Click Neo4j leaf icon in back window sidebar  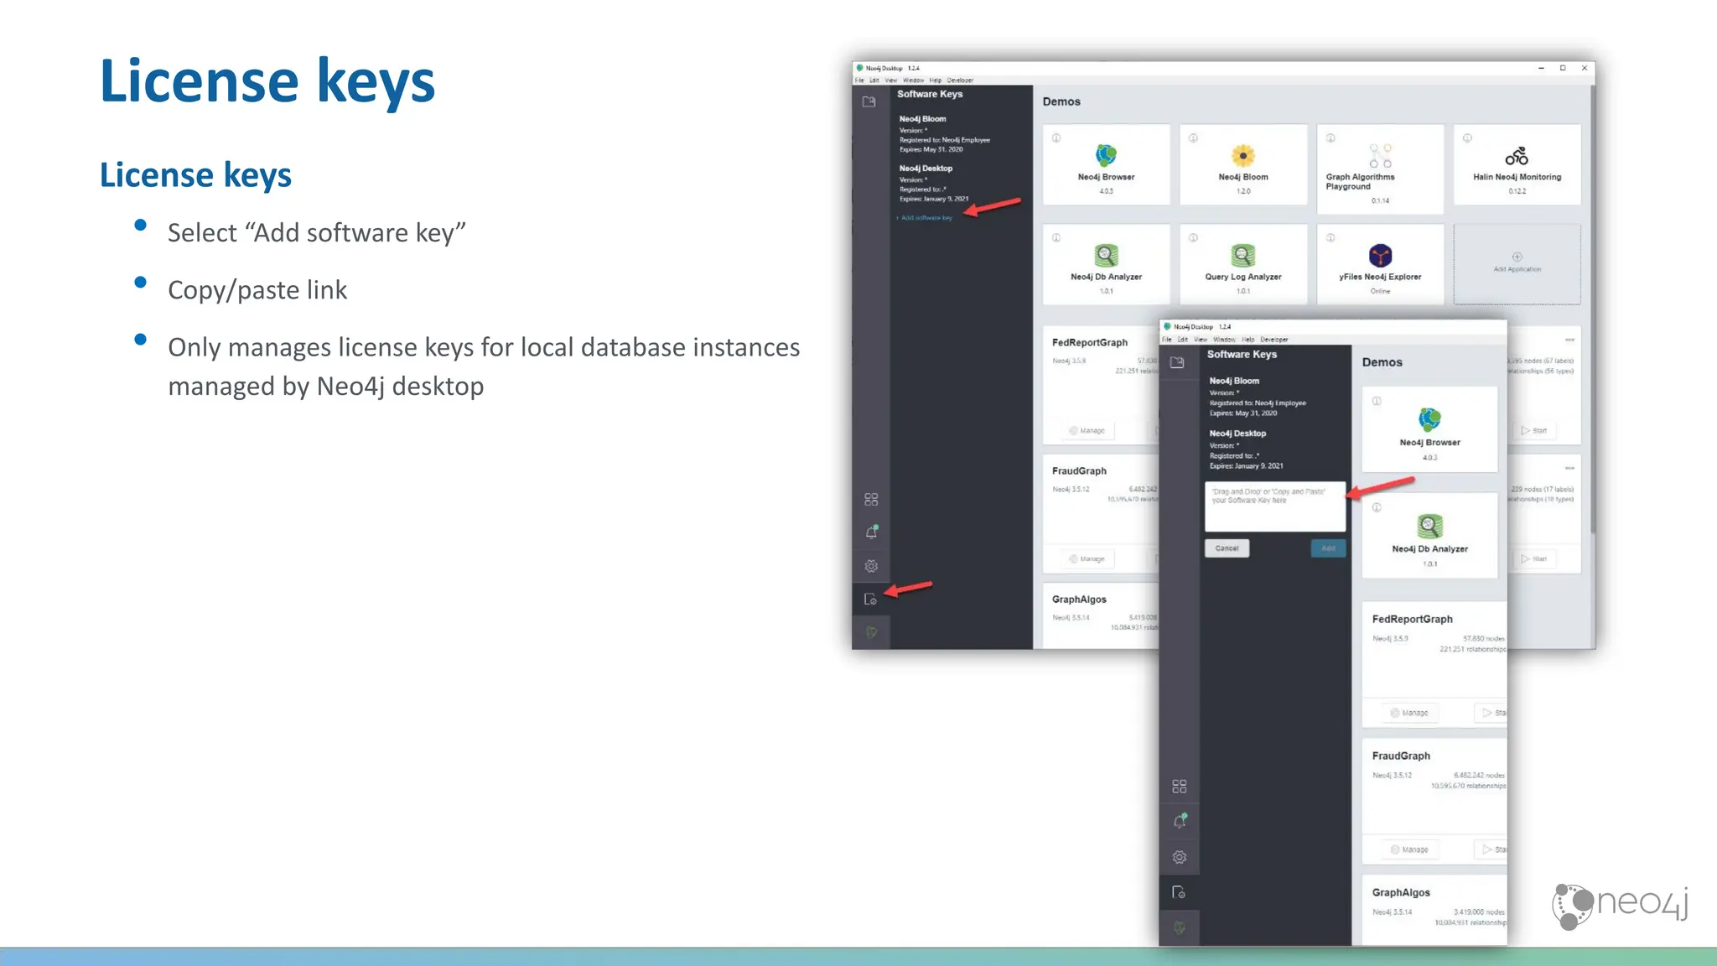[871, 632]
